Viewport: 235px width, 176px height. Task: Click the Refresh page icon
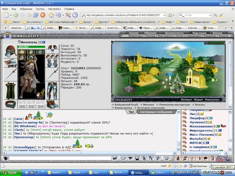[x=36, y=15]
